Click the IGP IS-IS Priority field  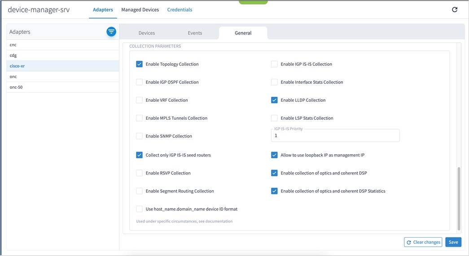(x=335, y=135)
